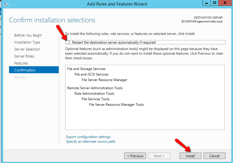Select Remote Server Administration Tools entry
233x163 pixels.
(95, 88)
